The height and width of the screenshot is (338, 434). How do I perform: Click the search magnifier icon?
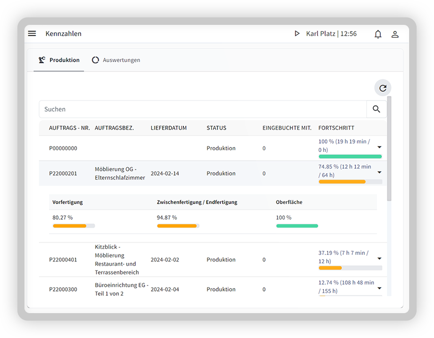pyautogui.click(x=376, y=109)
